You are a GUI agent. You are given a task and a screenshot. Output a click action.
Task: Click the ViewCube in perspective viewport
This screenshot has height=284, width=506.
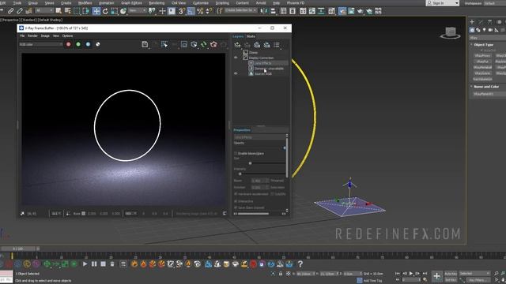(451, 33)
